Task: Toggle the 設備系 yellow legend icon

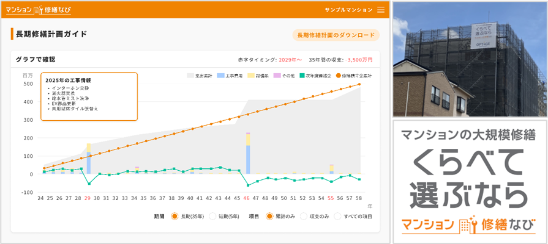Action: [x=250, y=76]
